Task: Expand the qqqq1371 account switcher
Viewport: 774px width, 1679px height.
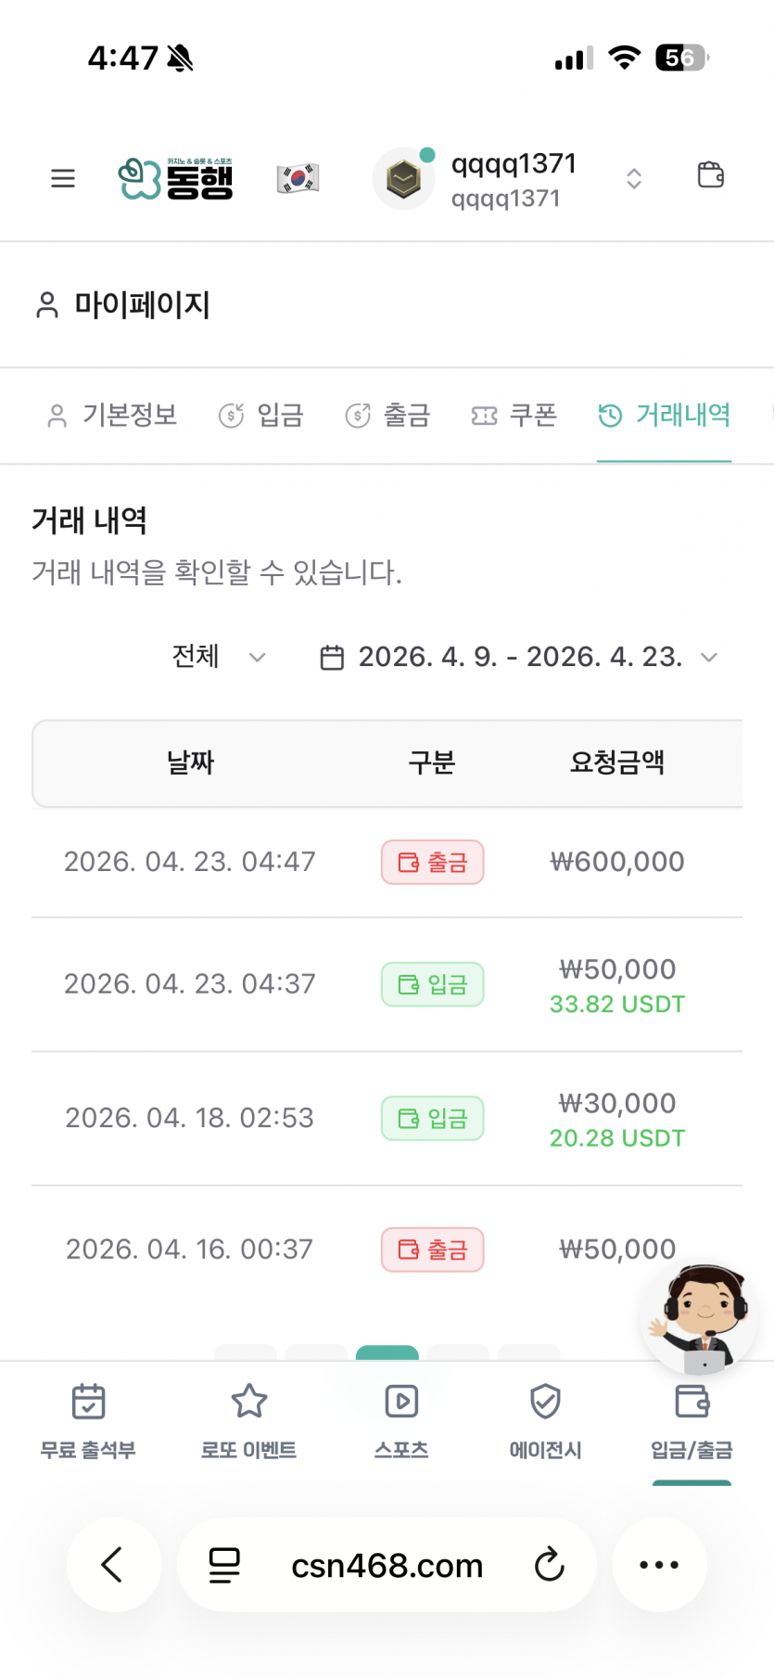Action: click(x=633, y=179)
